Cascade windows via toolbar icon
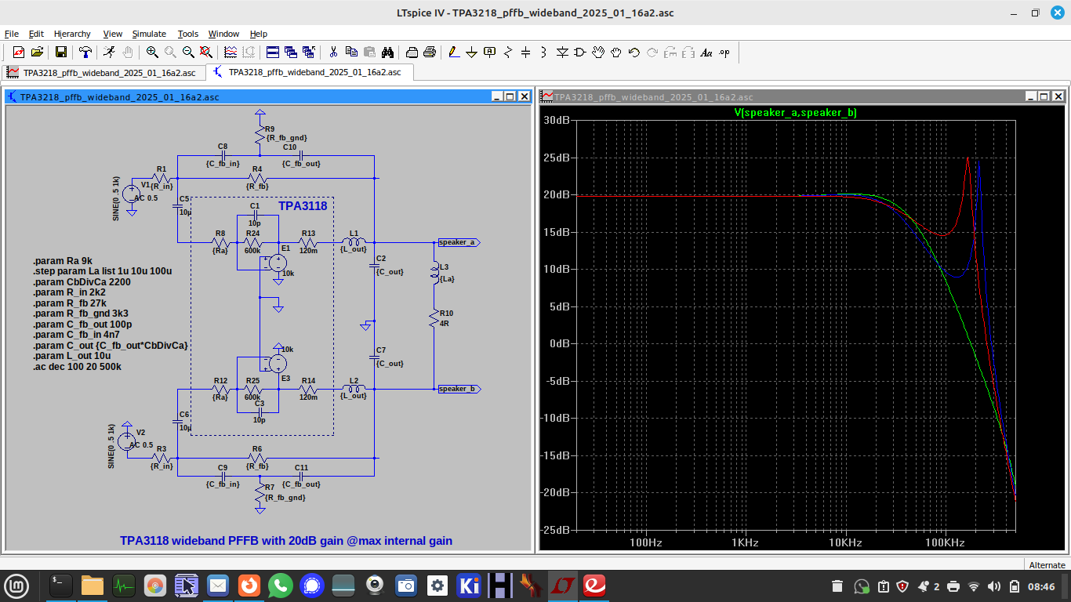 click(x=291, y=53)
